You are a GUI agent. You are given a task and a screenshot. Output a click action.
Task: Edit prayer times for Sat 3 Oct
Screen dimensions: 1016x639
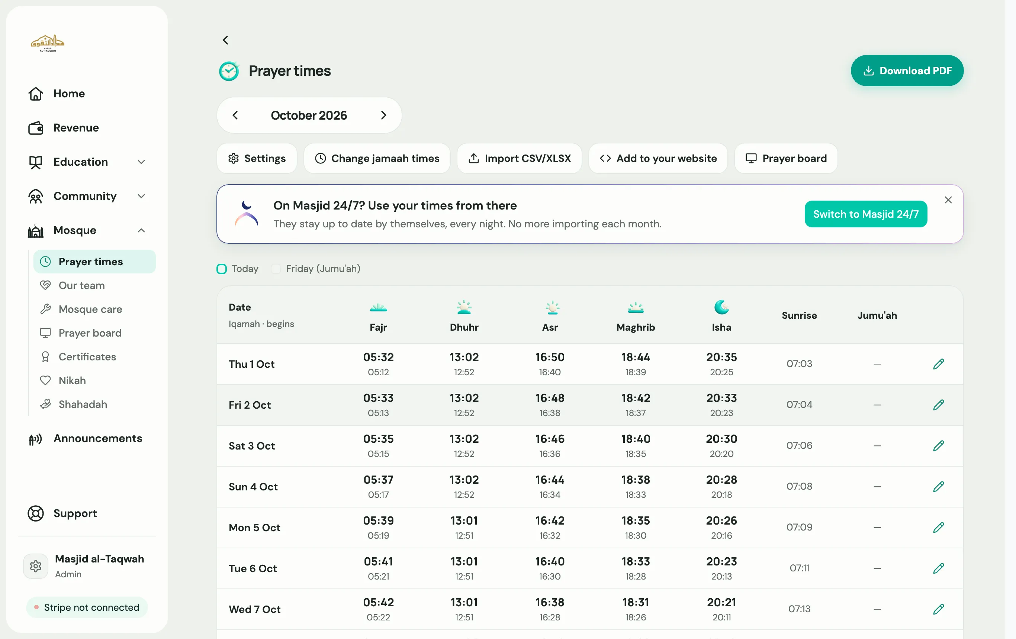[938, 445]
